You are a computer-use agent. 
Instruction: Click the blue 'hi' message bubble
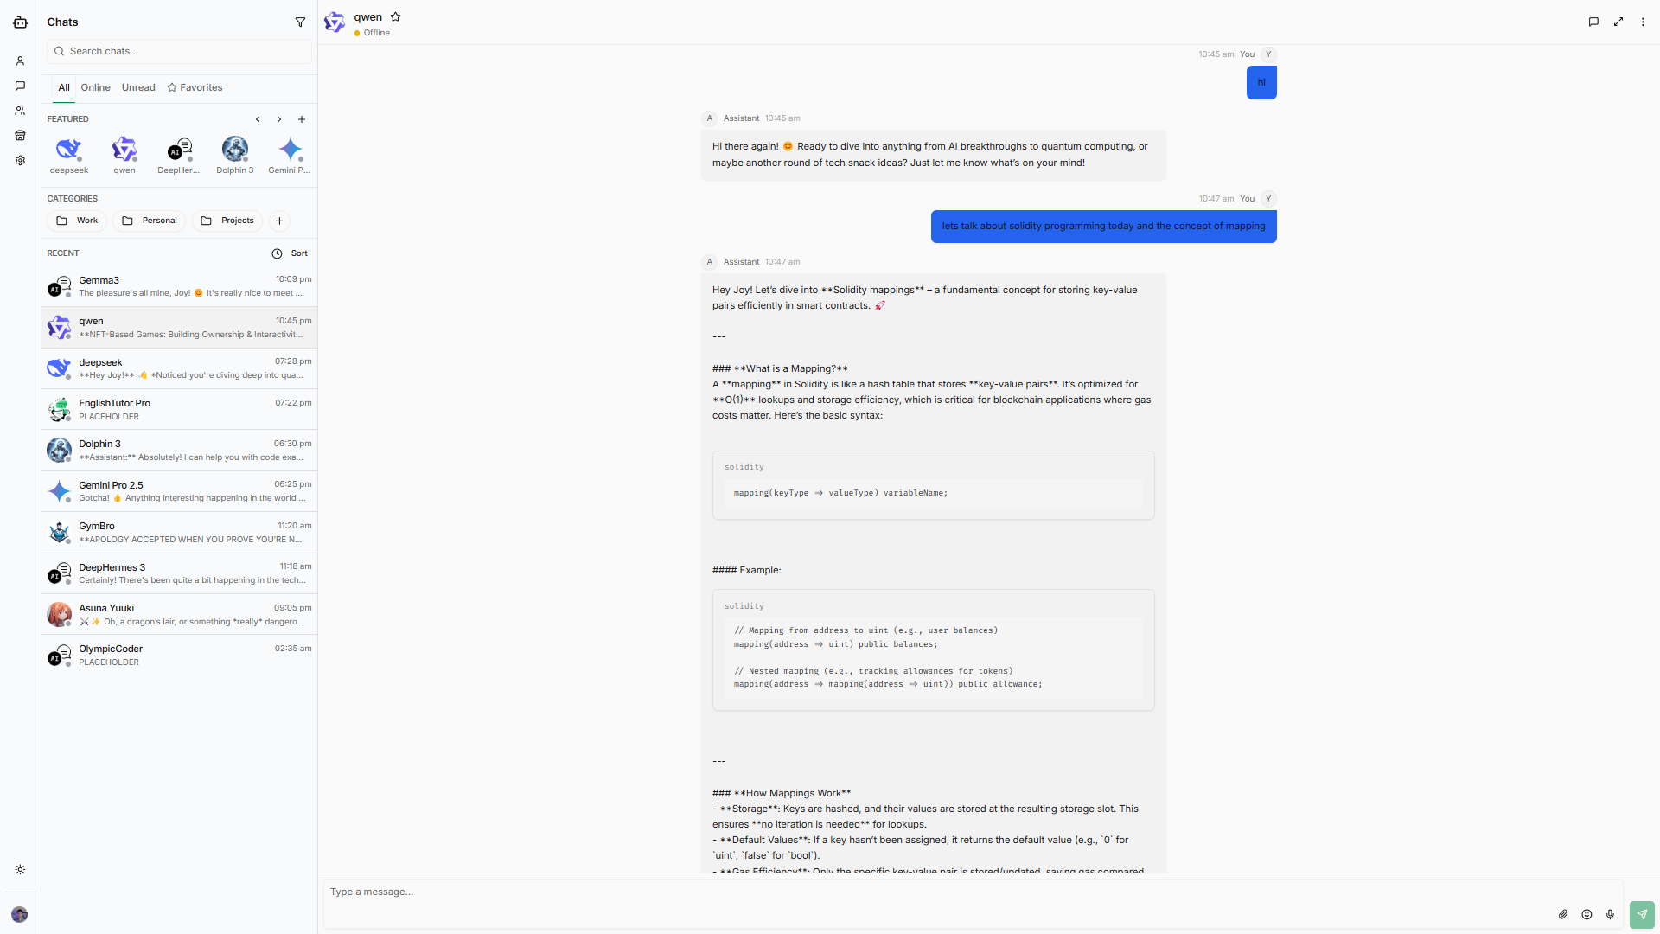tap(1261, 83)
